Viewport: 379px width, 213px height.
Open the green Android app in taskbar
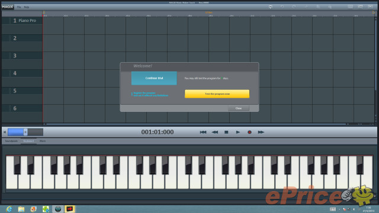tap(46, 209)
